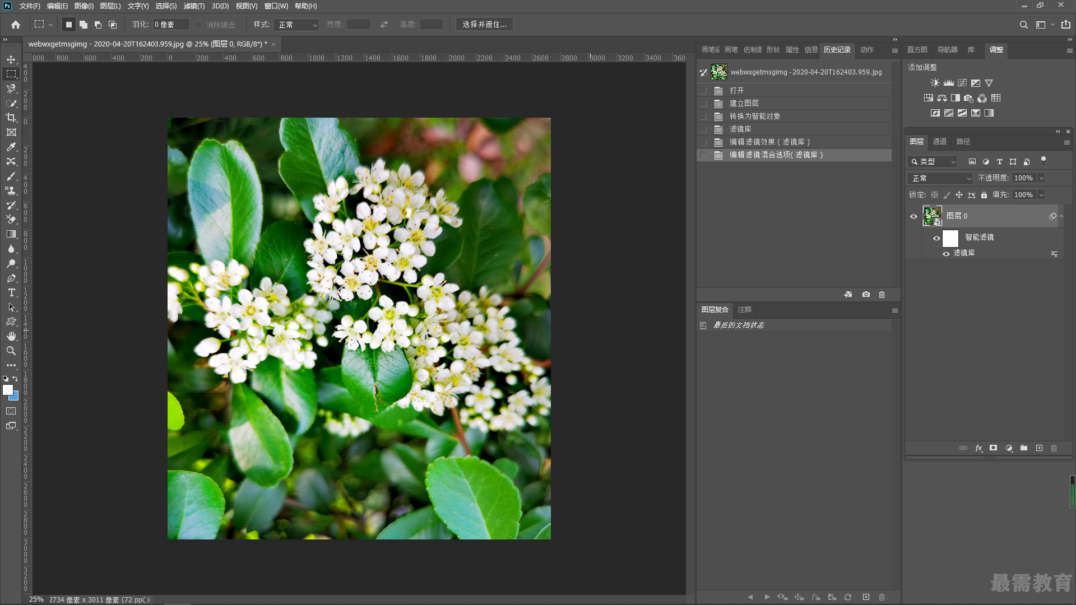1076x605 pixels.
Task: Open the 文件(F) menu
Action: pyautogui.click(x=30, y=6)
